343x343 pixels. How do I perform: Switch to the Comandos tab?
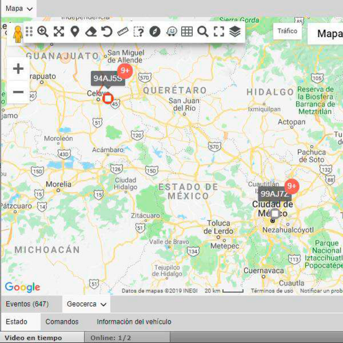click(62, 322)
